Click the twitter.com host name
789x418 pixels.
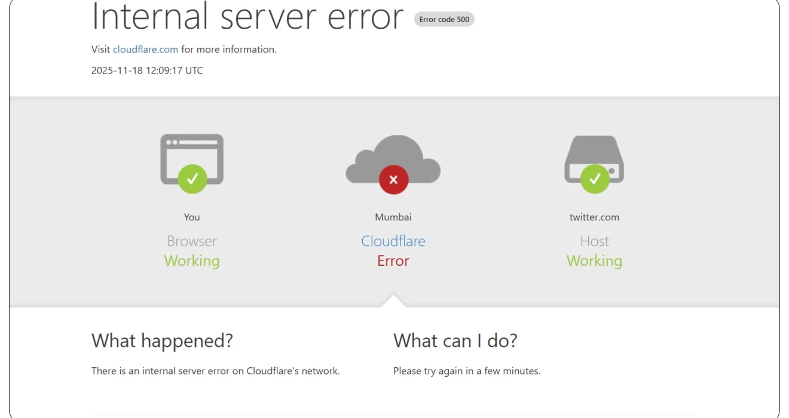[x=594, y=217]
